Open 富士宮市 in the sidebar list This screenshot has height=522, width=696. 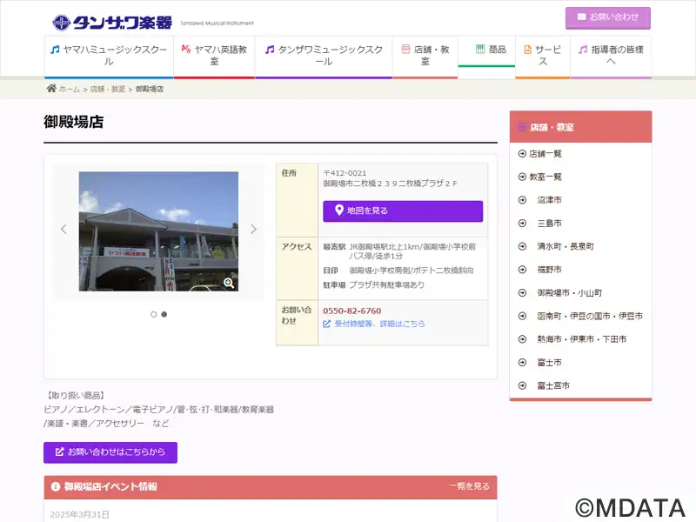(553, 385)
